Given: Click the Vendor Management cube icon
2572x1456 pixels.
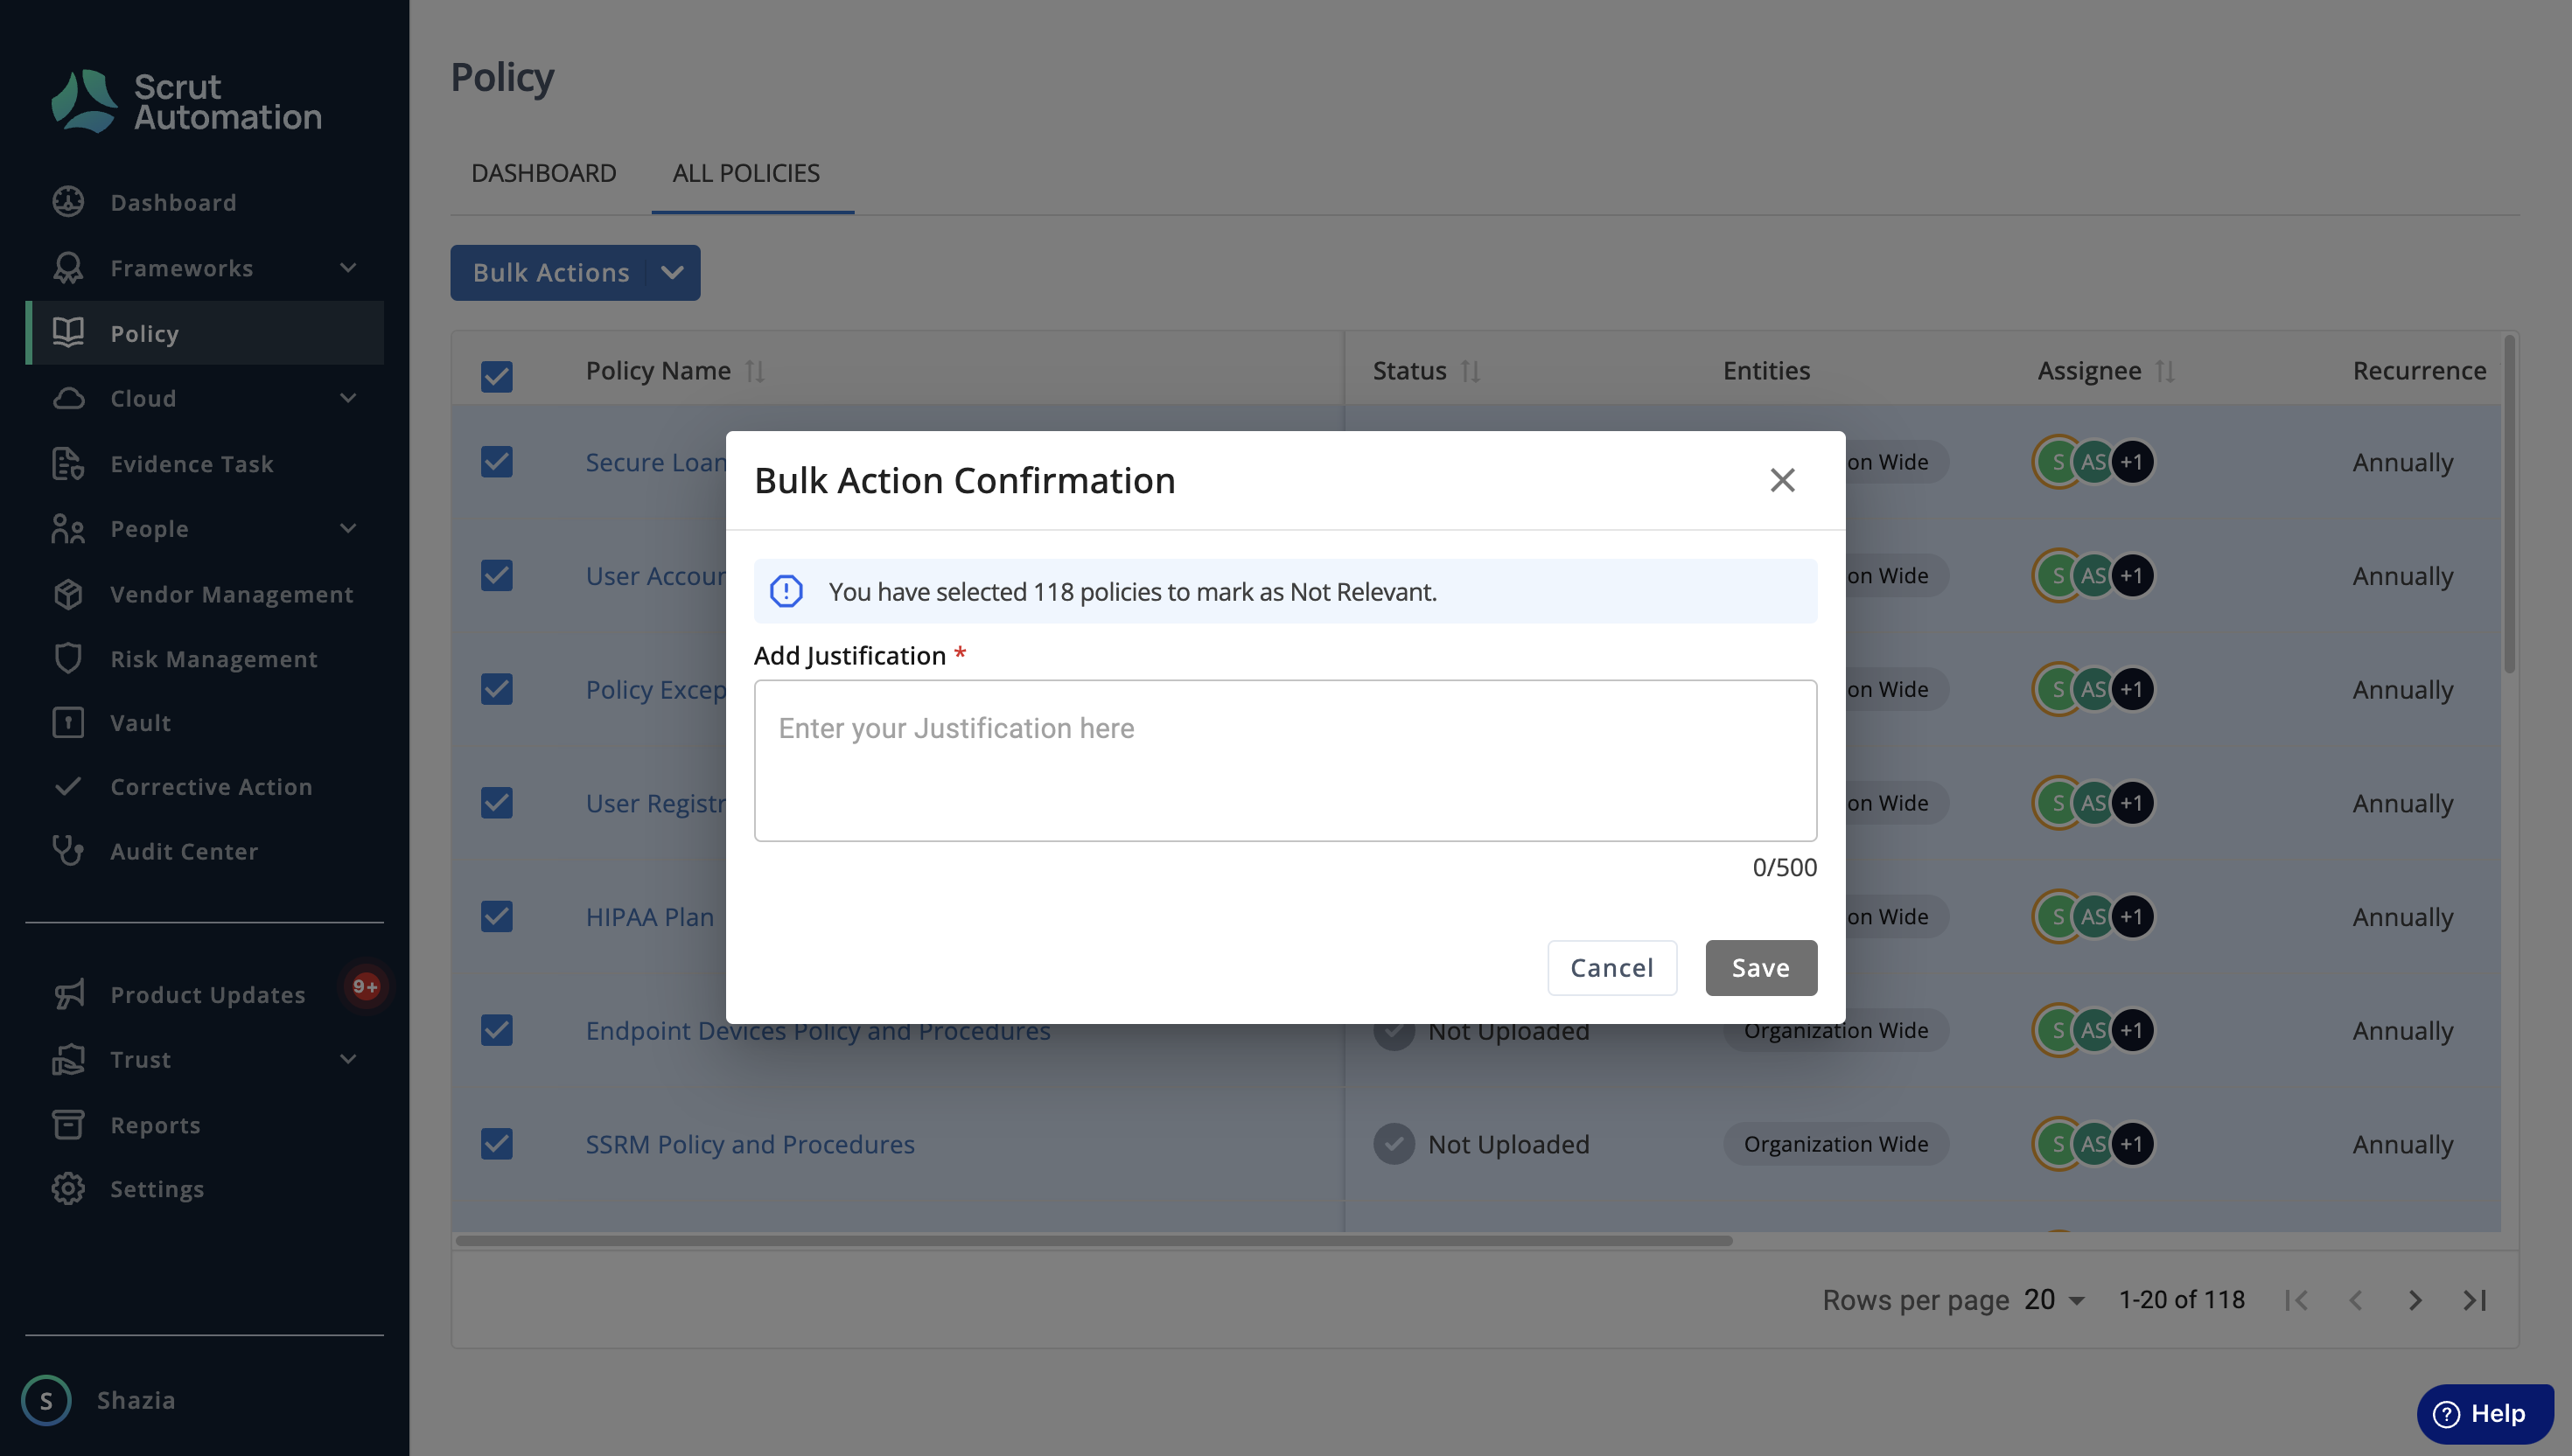Looking at the screenshot, I should tap(68, 594).
